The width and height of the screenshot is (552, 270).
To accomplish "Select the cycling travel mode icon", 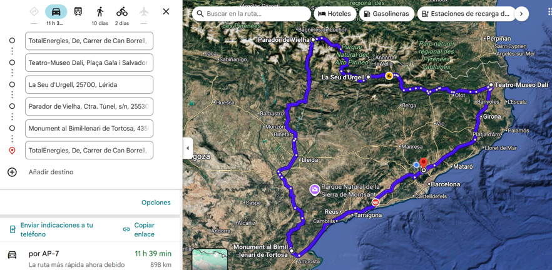I will point(122,12).
